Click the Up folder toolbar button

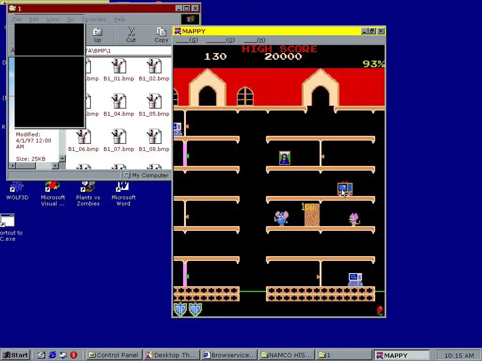(x=97, y=35)
